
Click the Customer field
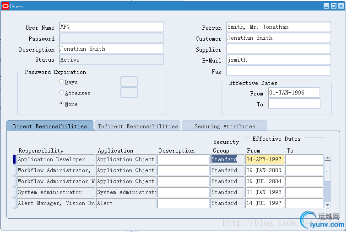pos(279,38)
